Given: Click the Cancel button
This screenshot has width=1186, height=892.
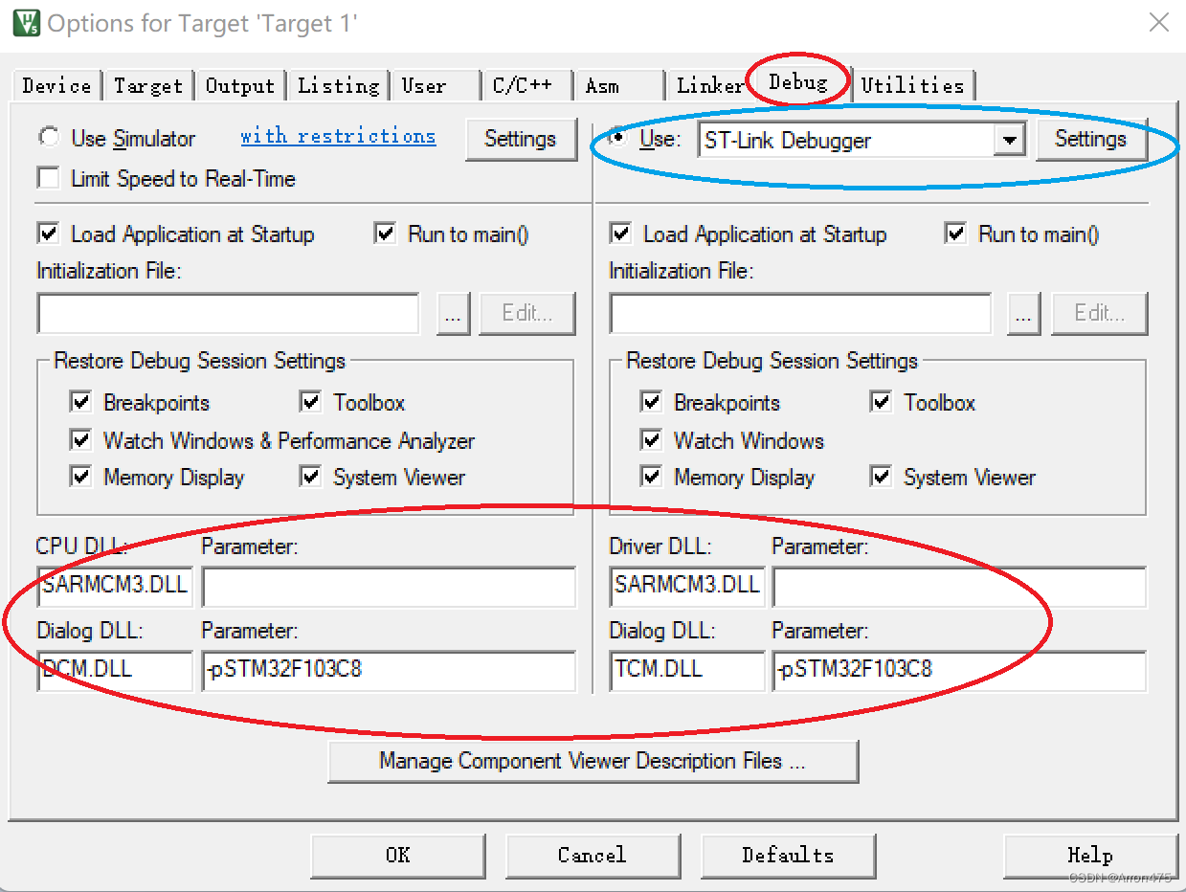Looking at the screenshot, I should click(593, 856).
